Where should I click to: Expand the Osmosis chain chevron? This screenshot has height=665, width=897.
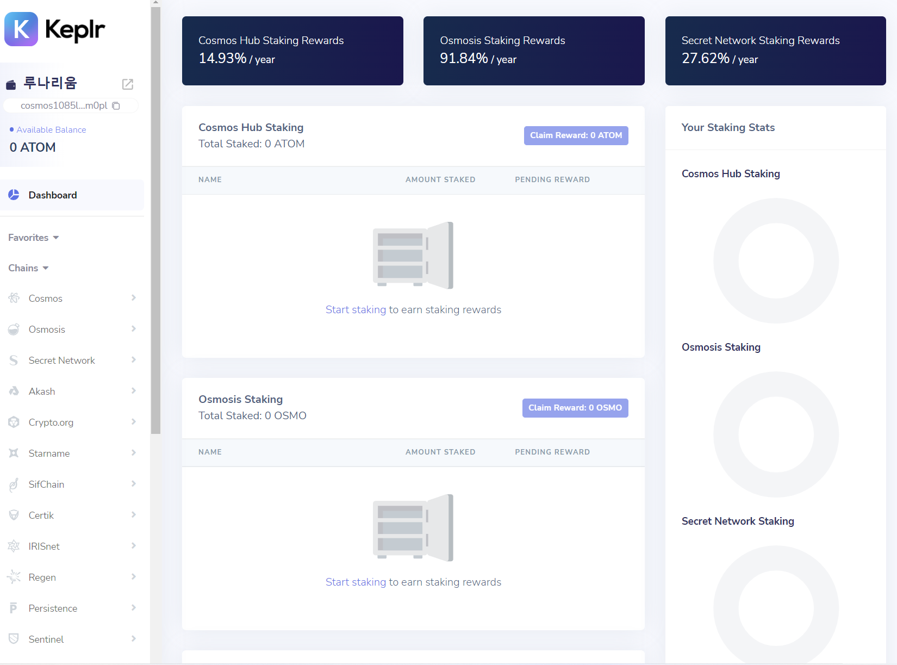click(133, 328)
